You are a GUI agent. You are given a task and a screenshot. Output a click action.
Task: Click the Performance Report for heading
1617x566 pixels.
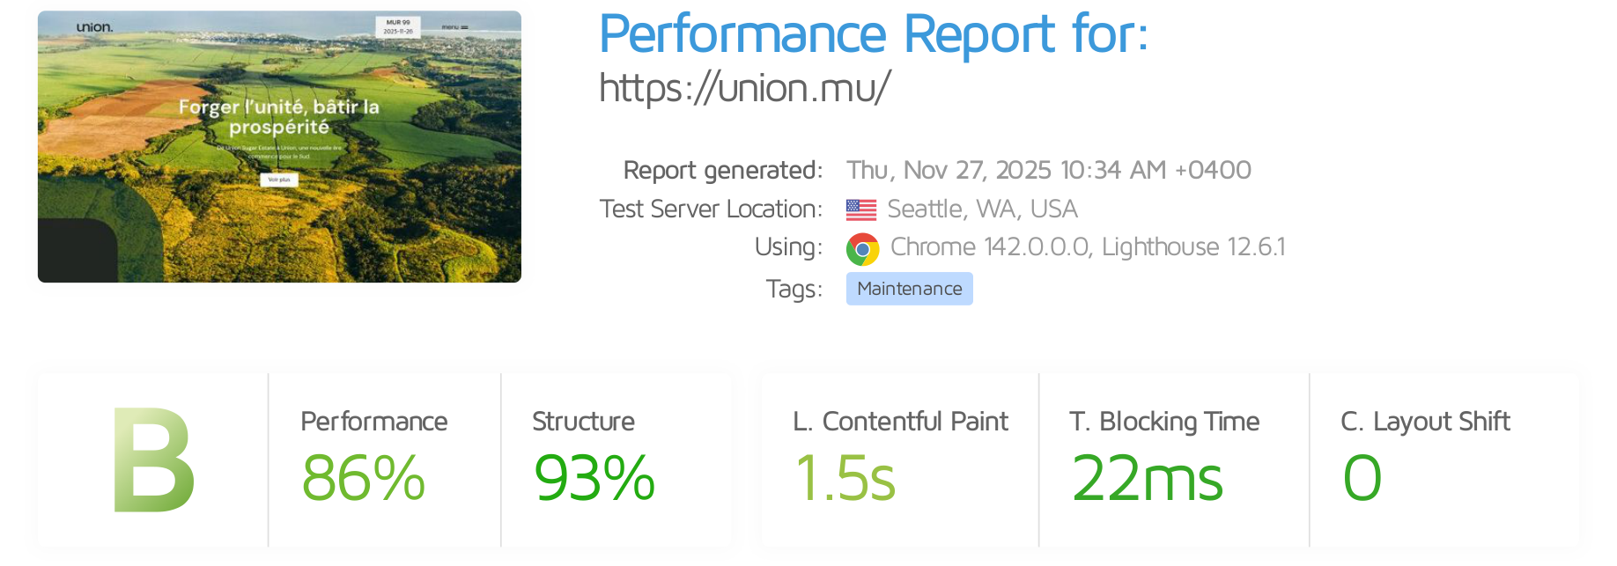pyautogui.click(x=873, y=34)
